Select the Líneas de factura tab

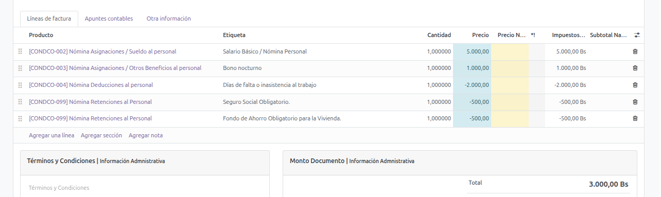(49, 19)
